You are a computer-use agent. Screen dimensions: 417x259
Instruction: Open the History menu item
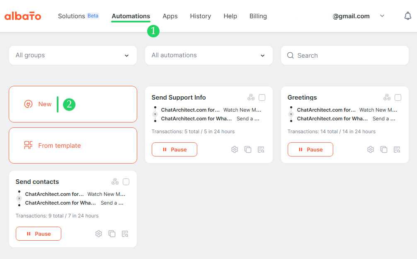tap(201, 16)
